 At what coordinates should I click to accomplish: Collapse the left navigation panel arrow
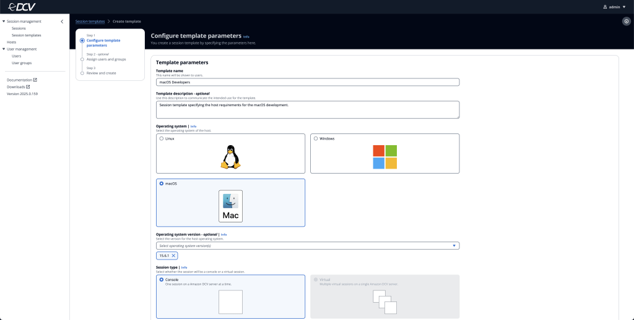[x=62, y=22]
